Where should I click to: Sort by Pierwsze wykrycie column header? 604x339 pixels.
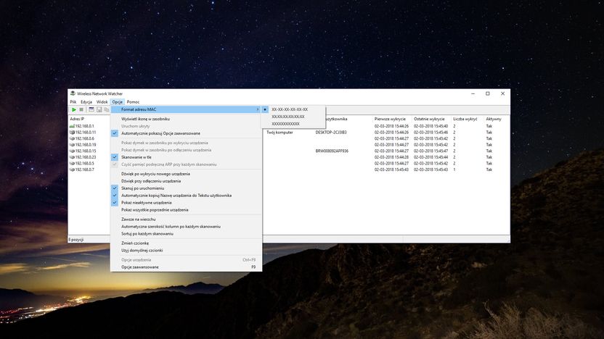click(x=392, y=119)
